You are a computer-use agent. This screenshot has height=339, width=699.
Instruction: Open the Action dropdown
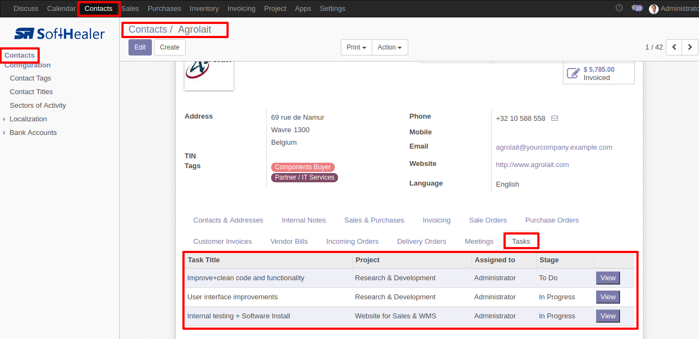pos(390,47)
